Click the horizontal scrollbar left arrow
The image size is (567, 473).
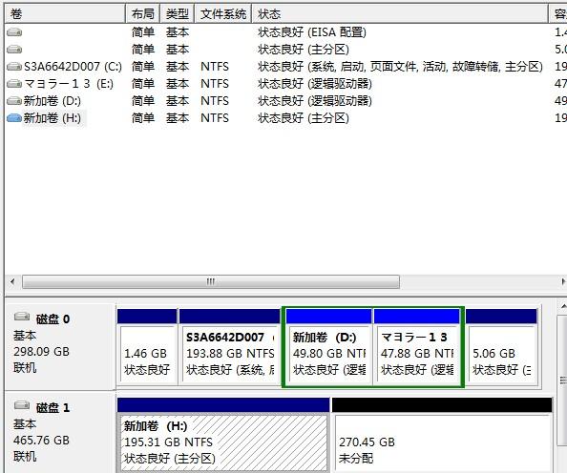(12, 281)
